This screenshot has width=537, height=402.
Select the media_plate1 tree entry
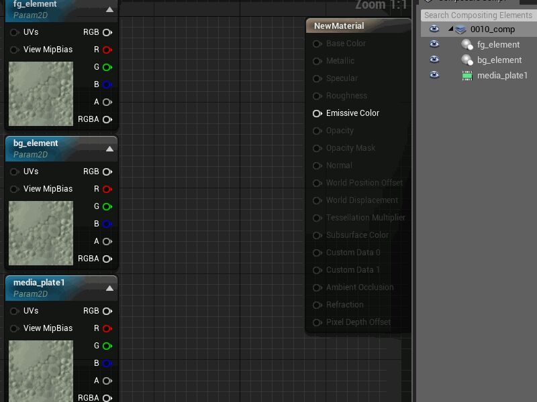coord(502,76)
